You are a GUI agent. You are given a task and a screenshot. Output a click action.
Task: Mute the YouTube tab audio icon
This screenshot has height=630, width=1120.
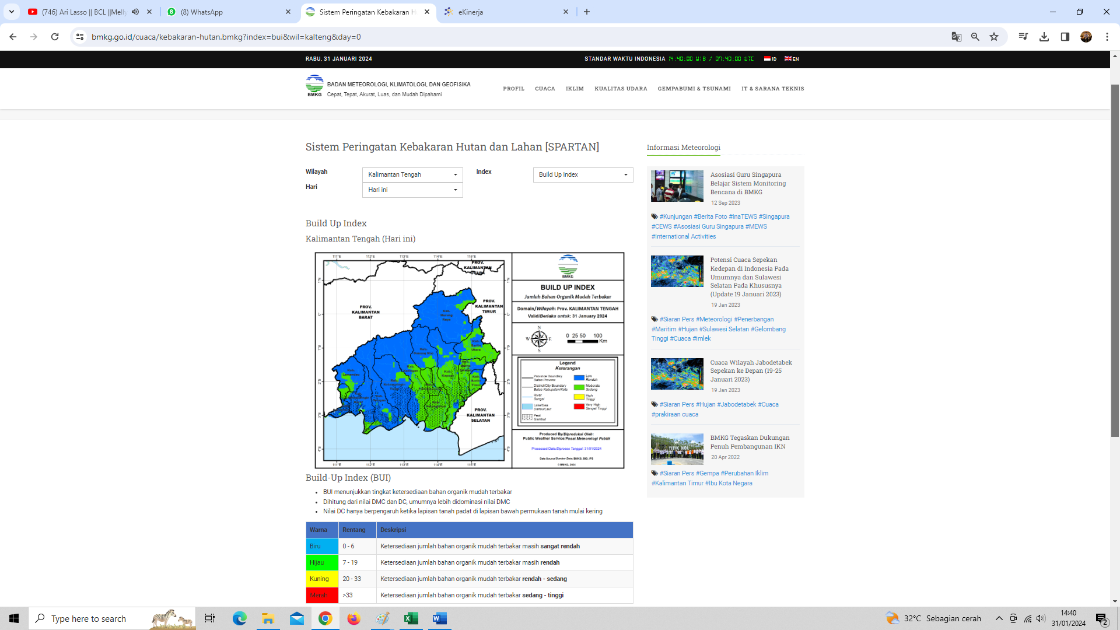click(135, 12)
